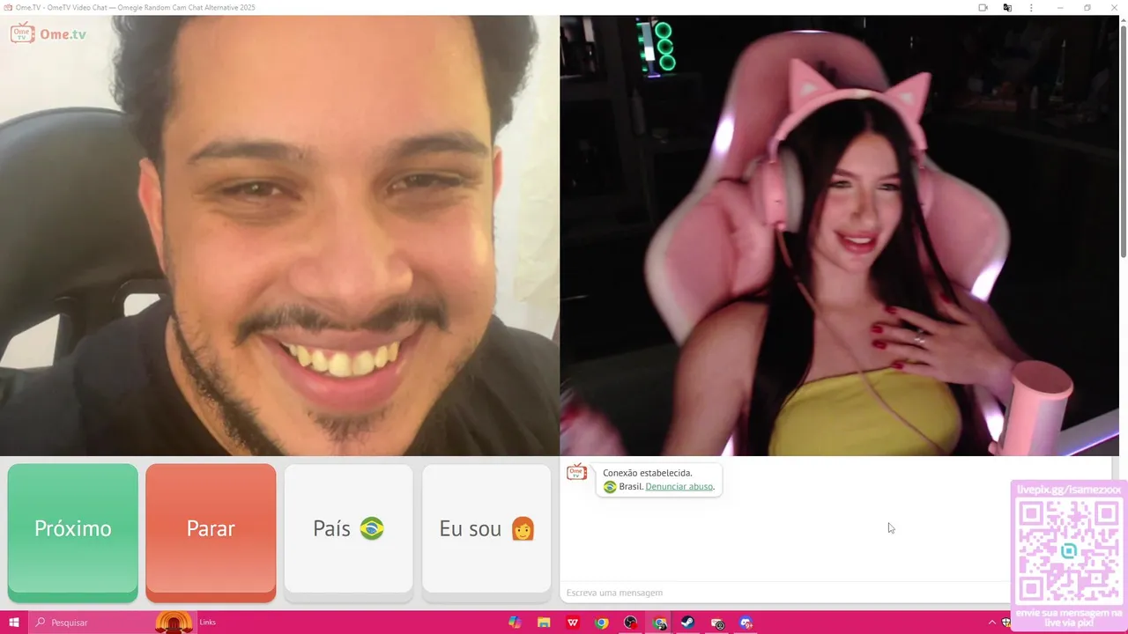Focus the Escreva uma mensagem field
The height and width of the screenshot is (634, 1128).
784,593
